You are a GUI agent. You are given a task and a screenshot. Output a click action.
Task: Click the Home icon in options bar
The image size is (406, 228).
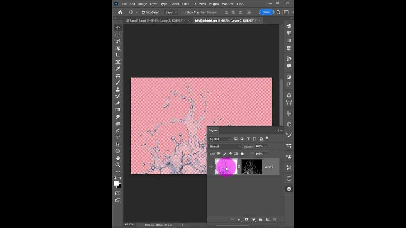pyautogui.click(x=120, y=12)
